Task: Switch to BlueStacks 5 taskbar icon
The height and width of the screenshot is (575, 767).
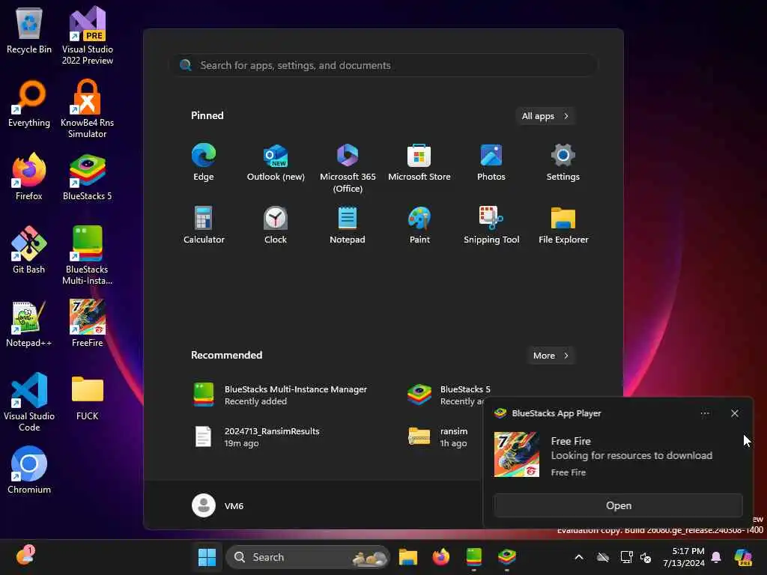Action: pyautogui.click(x=507, y=557)
